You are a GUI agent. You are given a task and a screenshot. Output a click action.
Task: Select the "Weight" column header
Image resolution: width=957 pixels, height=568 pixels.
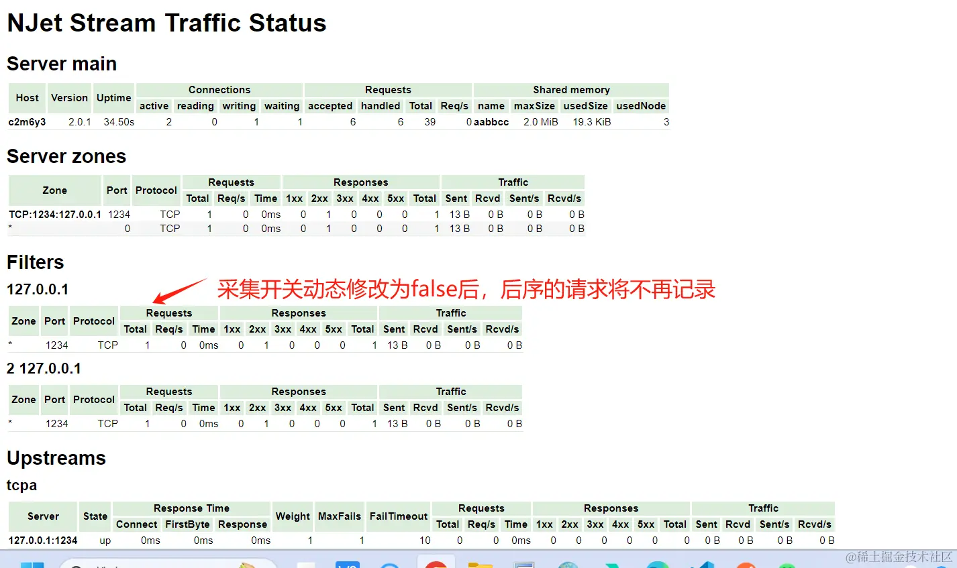(293, 516)
